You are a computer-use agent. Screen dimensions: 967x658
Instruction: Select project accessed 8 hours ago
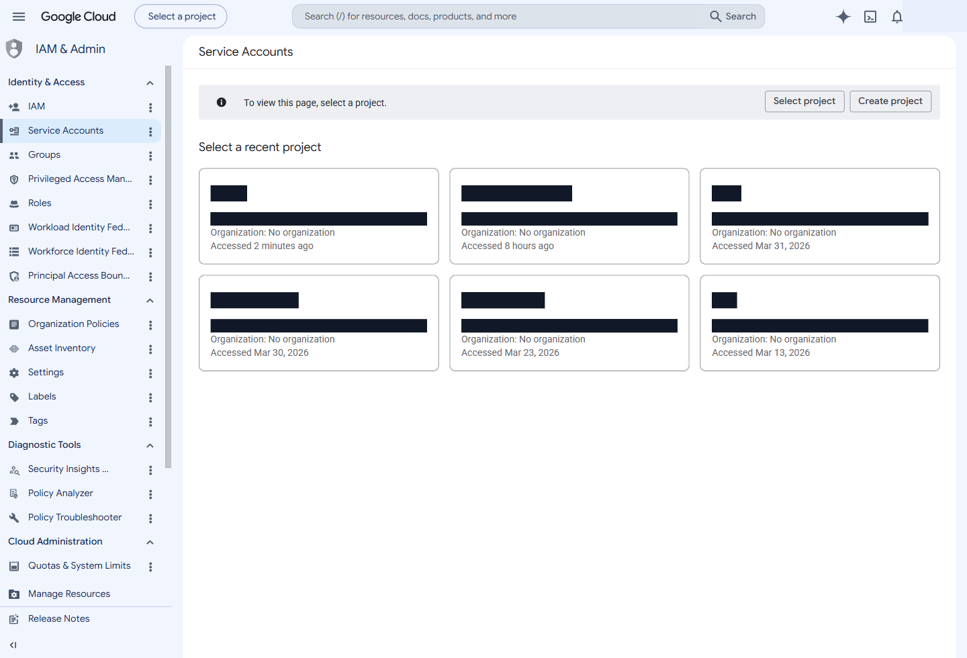point(569,216)
